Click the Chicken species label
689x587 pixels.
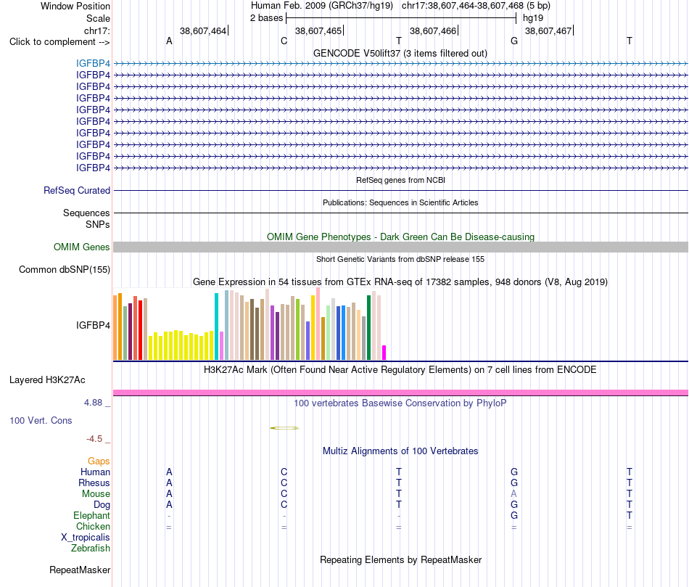pos(93,526)
